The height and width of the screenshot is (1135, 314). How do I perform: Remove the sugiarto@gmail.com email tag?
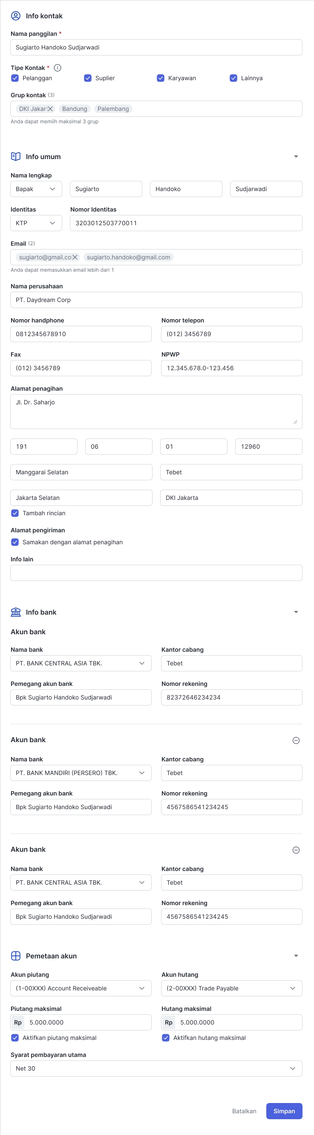pos(75,257)
